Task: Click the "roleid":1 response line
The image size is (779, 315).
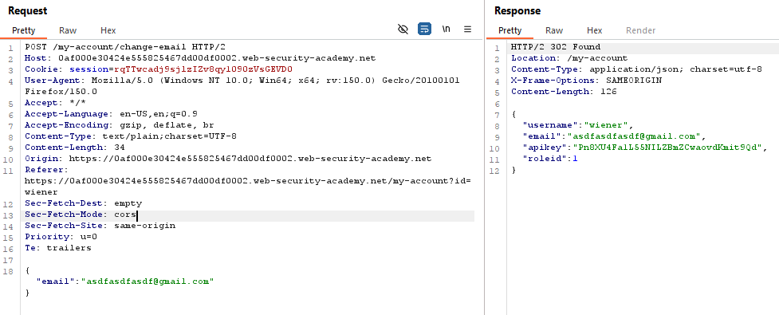Action: (550, 159)
